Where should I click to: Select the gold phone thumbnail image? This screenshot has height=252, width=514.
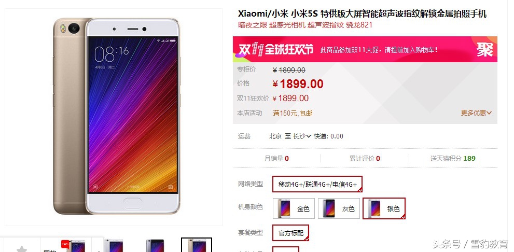197,245
